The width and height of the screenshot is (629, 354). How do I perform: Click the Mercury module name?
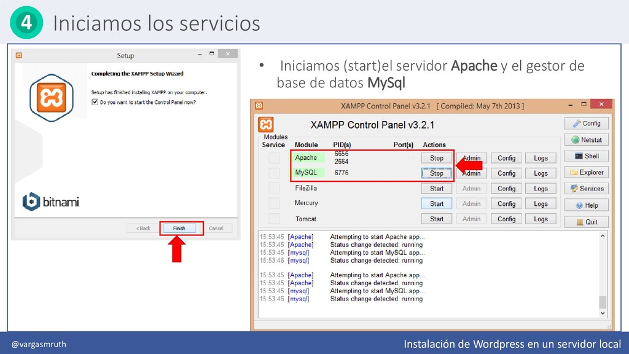pyautogui.click(x=306, y=203)
